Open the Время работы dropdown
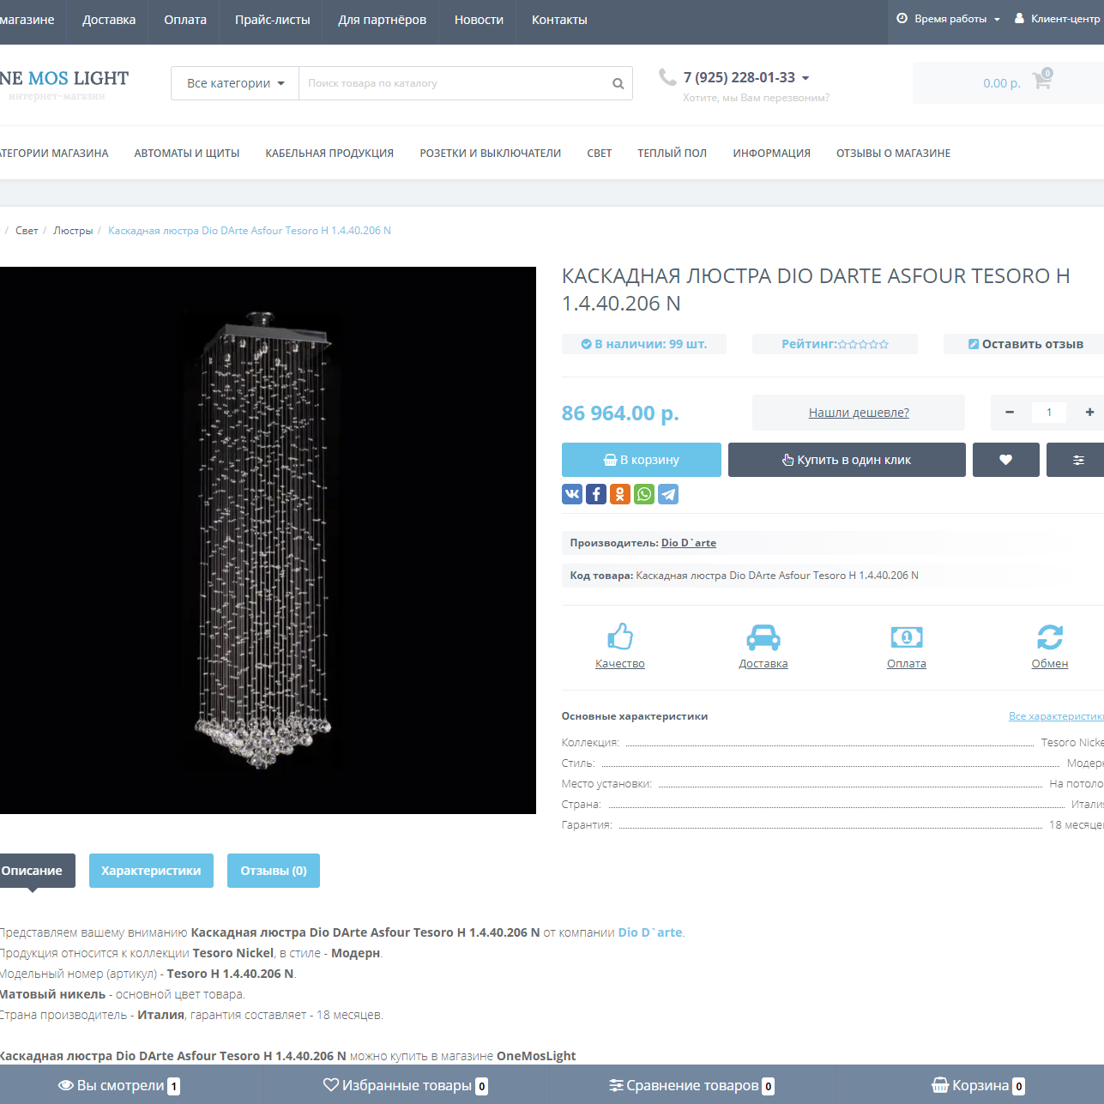 [949, 19]
